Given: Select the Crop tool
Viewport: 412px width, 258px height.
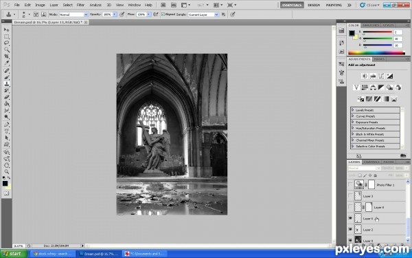Looking at the screenshot, I should point(6,56).
